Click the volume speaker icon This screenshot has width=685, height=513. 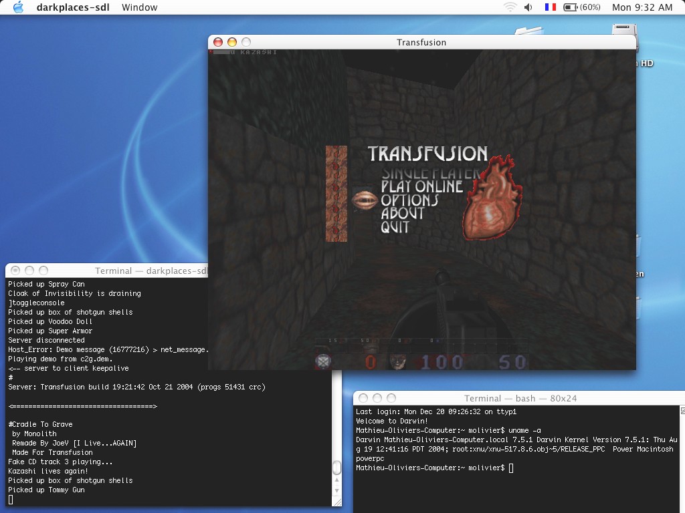pyautogui.click(x=528, y=7)
